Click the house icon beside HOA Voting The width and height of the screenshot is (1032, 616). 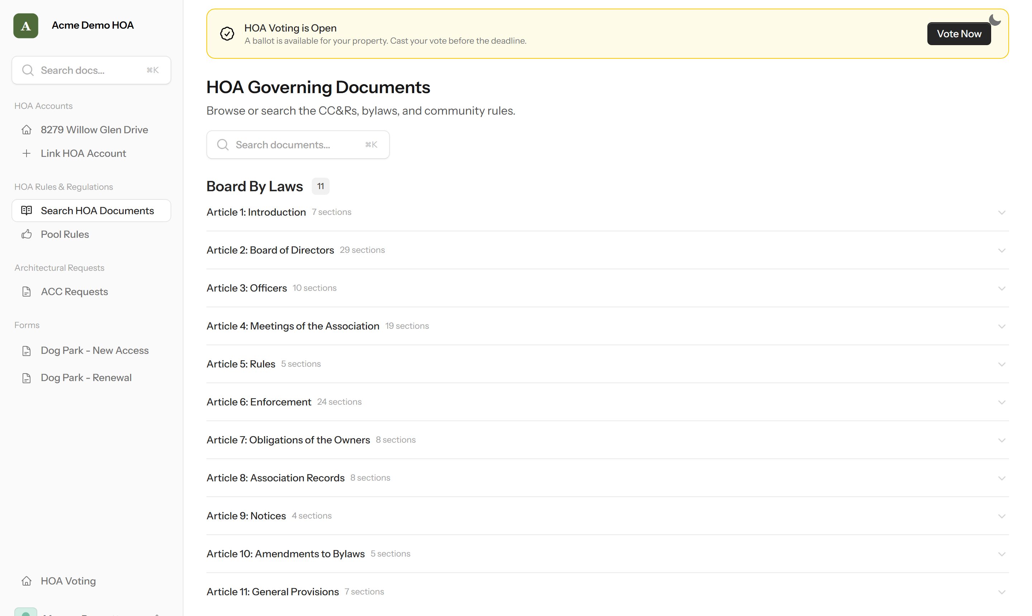click(27, 581)
